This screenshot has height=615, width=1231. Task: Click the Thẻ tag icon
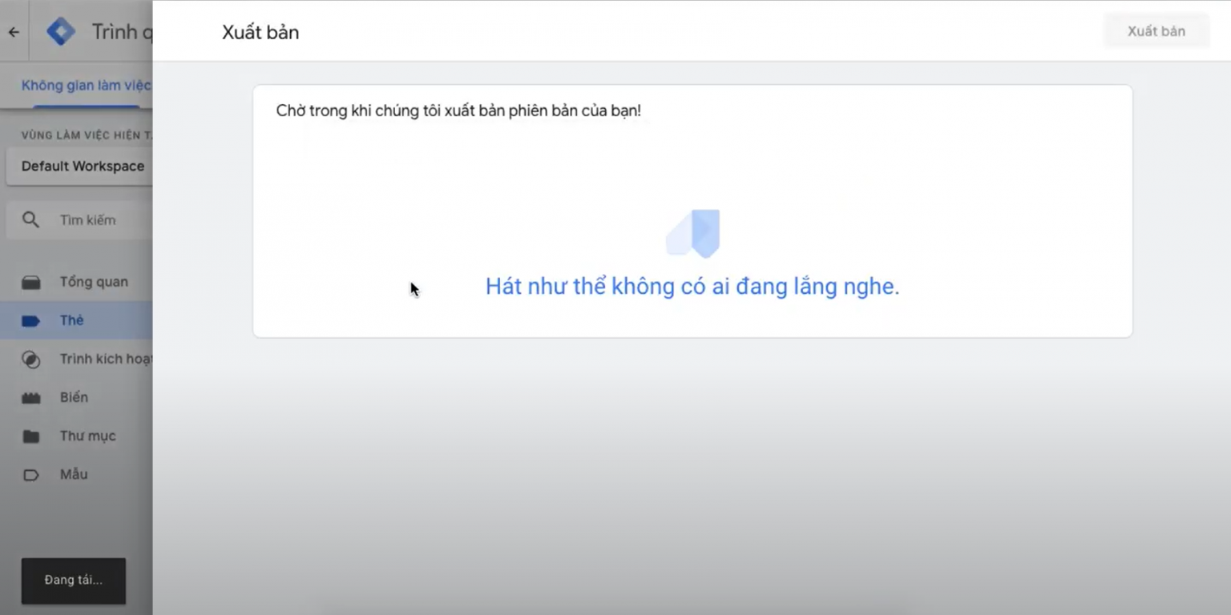pos(30,321)
